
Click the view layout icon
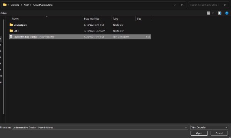(209, 13)
